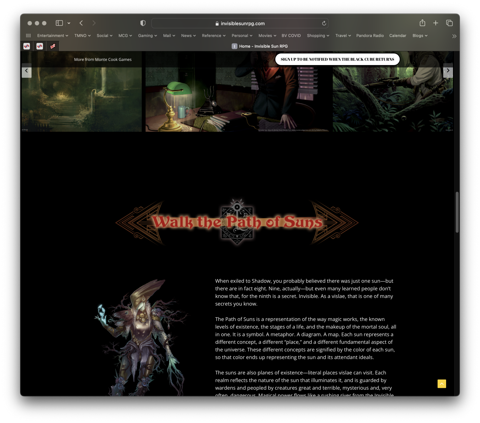The image size is (480, 423).
Task: Open the favorites grid icon
Action: (28, 35)
